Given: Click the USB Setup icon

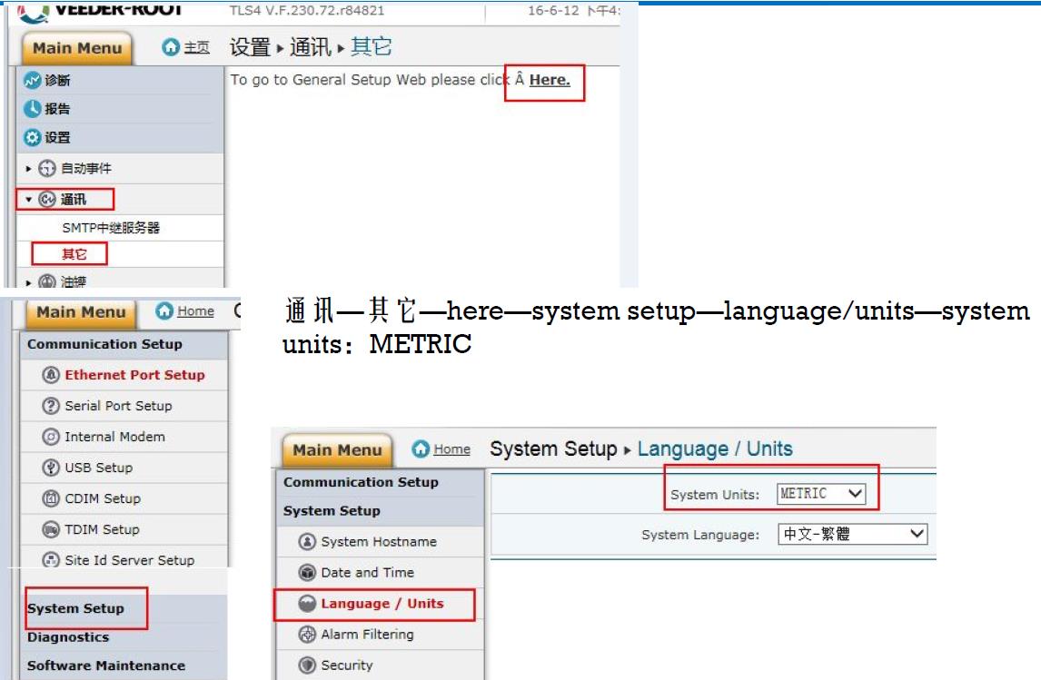Looking at the screenshot, I should point(51,468).
